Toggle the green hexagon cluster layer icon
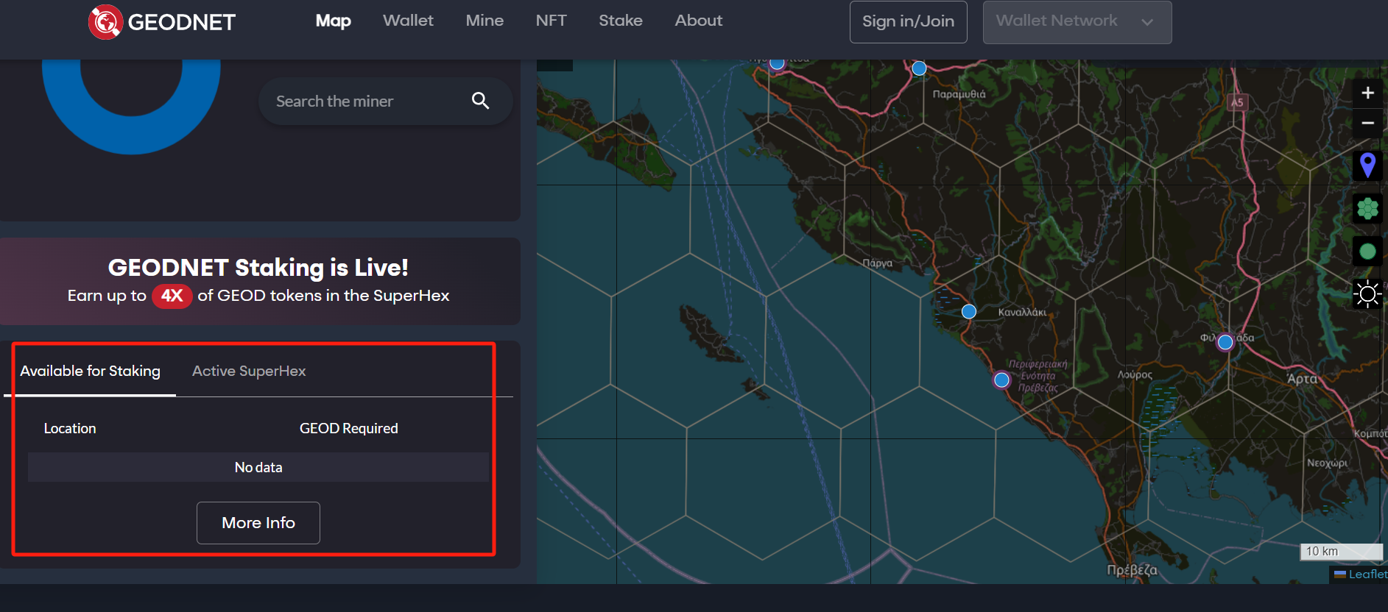This screenshot has height=612, width=1388. pos(1367,209)
